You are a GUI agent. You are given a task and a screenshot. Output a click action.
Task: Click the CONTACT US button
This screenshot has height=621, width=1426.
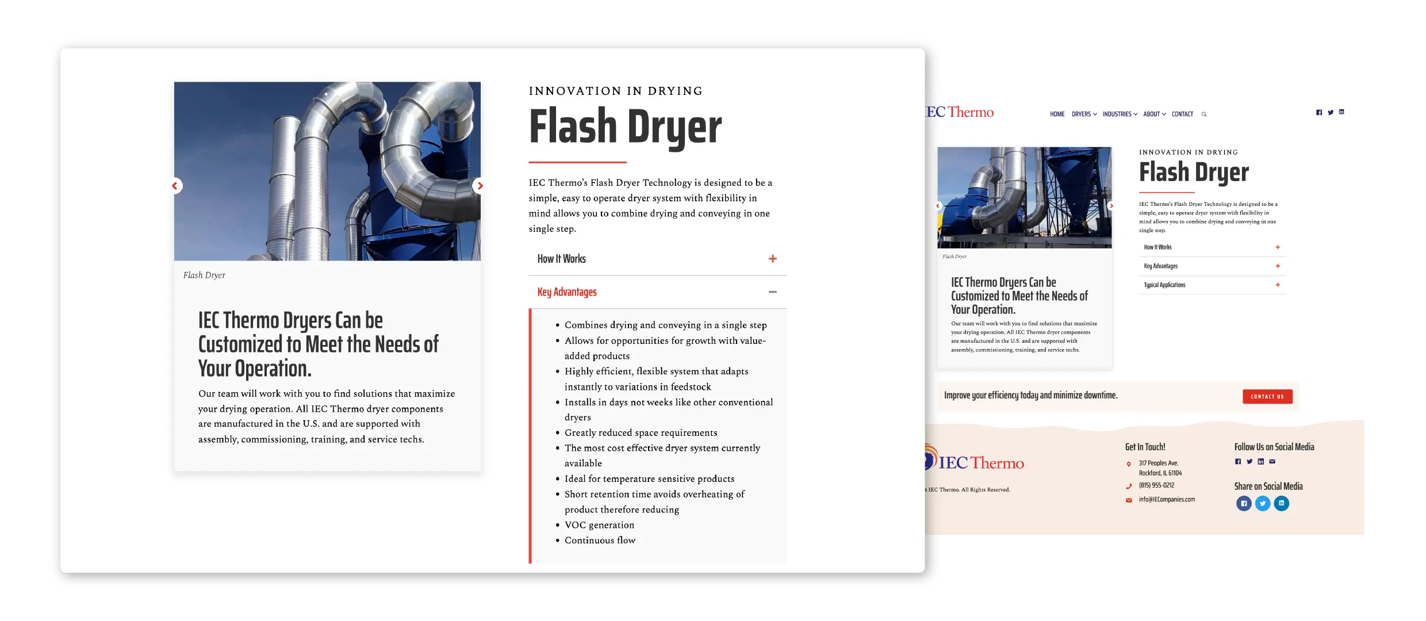tap(1267, 396)
